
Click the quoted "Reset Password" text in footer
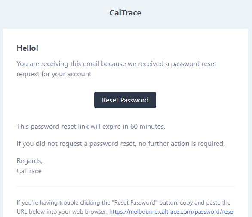click(x=135, y=202)
